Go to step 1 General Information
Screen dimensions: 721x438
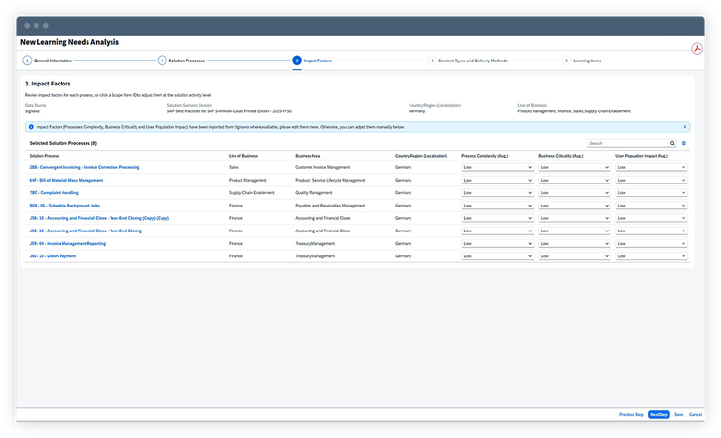pyautogui.click(x=47, y=61)
